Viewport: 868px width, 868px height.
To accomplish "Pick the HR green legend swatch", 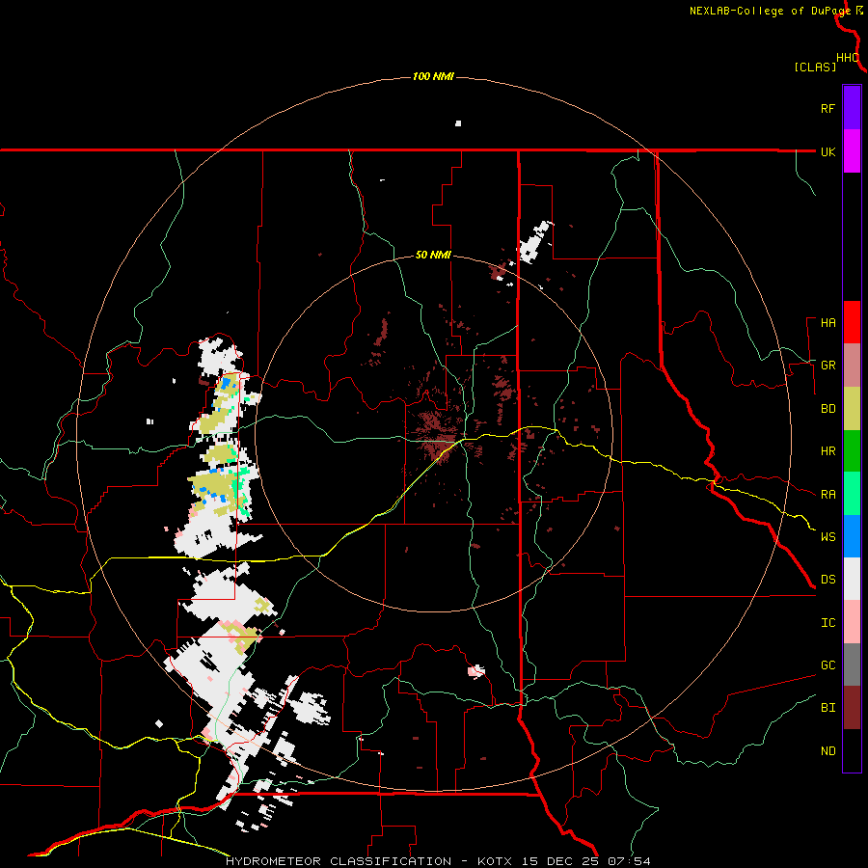I will tap(852, 450).
